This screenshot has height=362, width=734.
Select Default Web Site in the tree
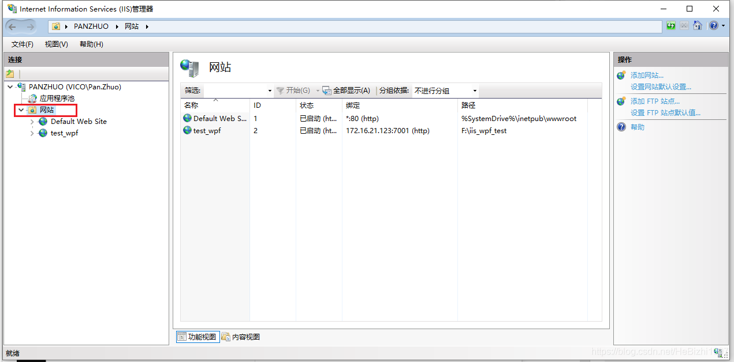79,122
